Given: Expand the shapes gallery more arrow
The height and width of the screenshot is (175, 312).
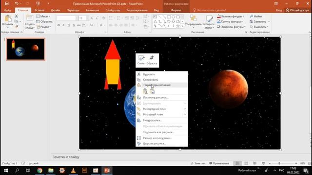Looking at the screenshot, I should coord(182,26).
